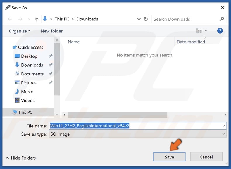The image size is (231, 169).
Task: Open Desktop in the navigation pane
Action: point(29,56)
